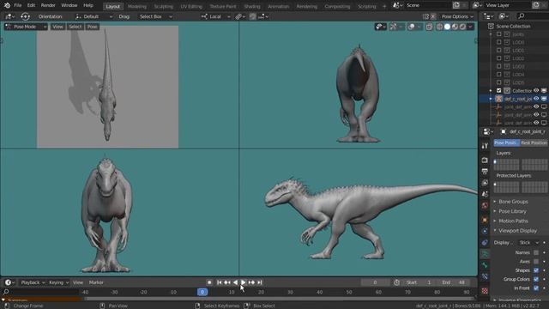This screenshot has width=549, height=309.
Task: Switch to the Sculpting workspace tab
Action: 164,6
